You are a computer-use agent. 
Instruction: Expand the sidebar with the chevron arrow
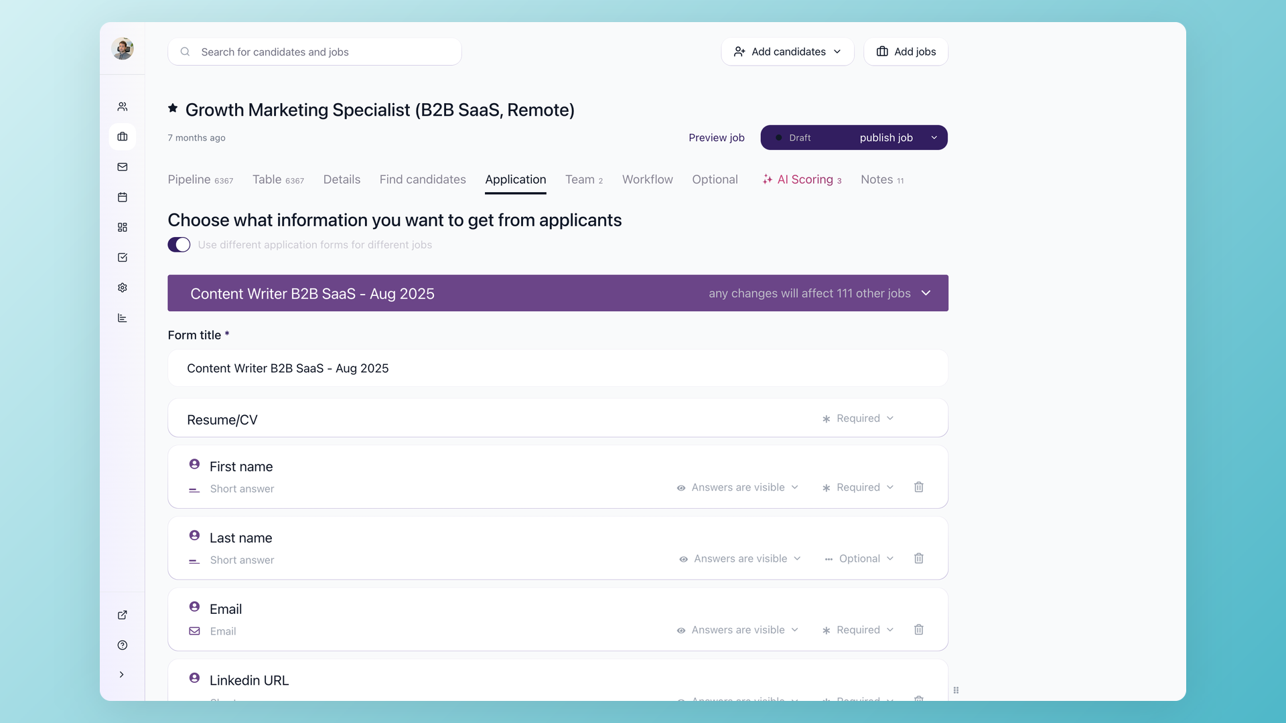click(122, 675)
